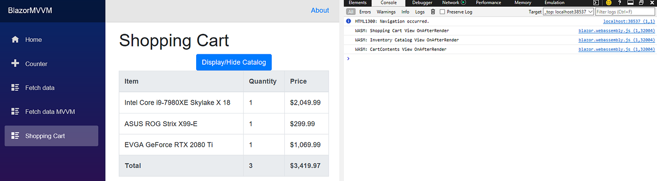
Task: Open the console prompt toggle icon in devtools
Action: click(596, 2)
